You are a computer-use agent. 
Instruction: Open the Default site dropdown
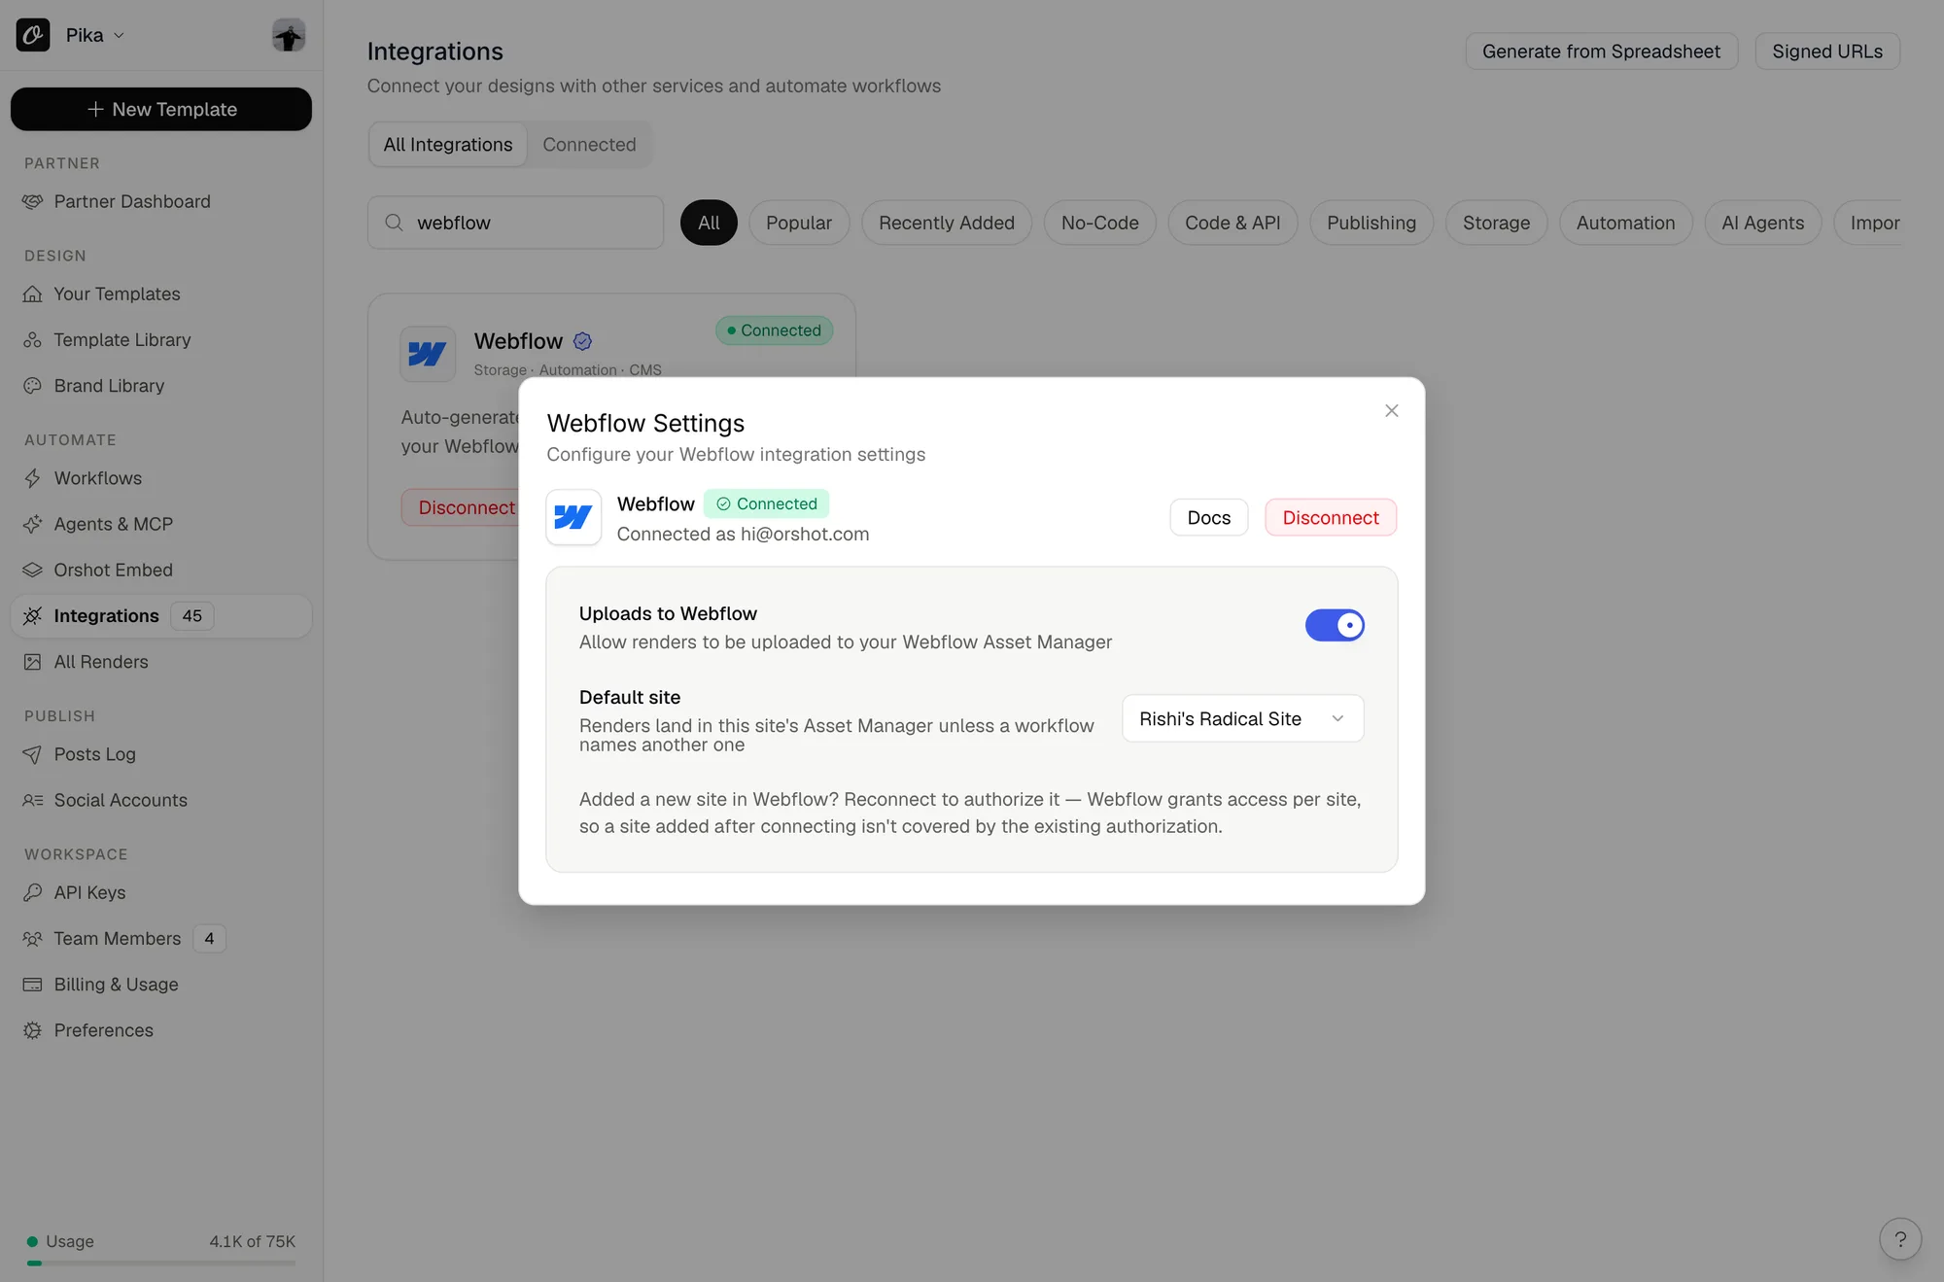coord(1243,718)
